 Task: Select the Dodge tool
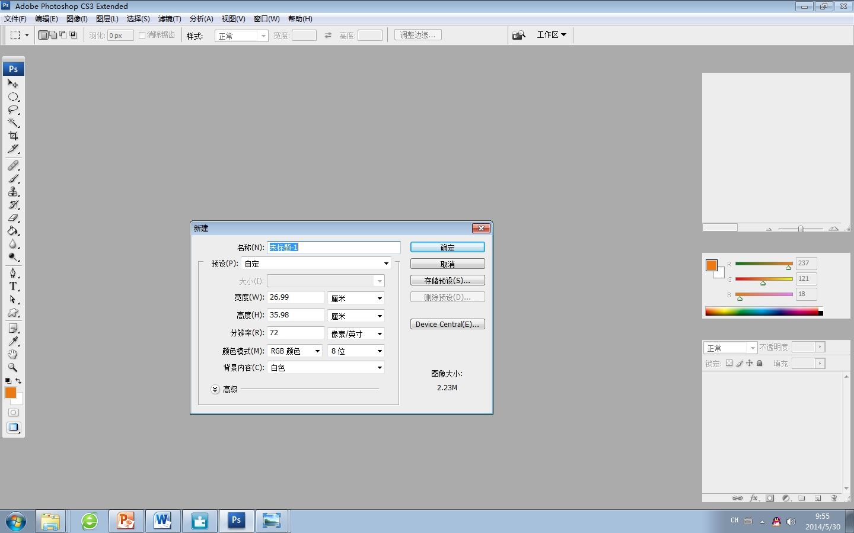[13, 257]
